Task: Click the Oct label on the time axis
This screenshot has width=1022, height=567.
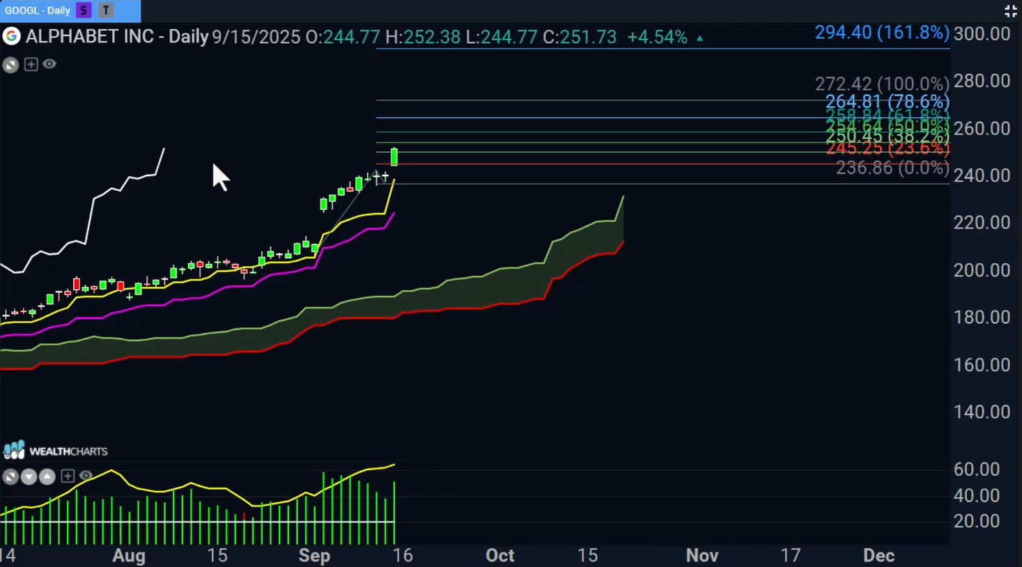Action: (x=500, y=555)
